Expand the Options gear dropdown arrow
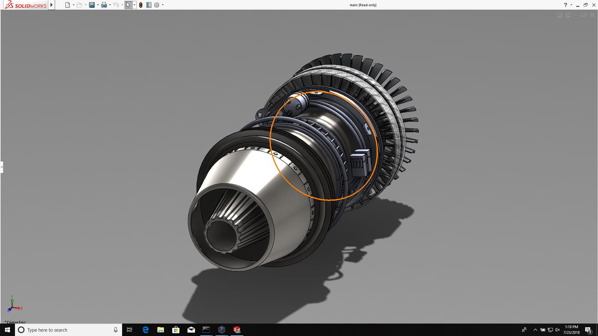 [x=163, y=5]
